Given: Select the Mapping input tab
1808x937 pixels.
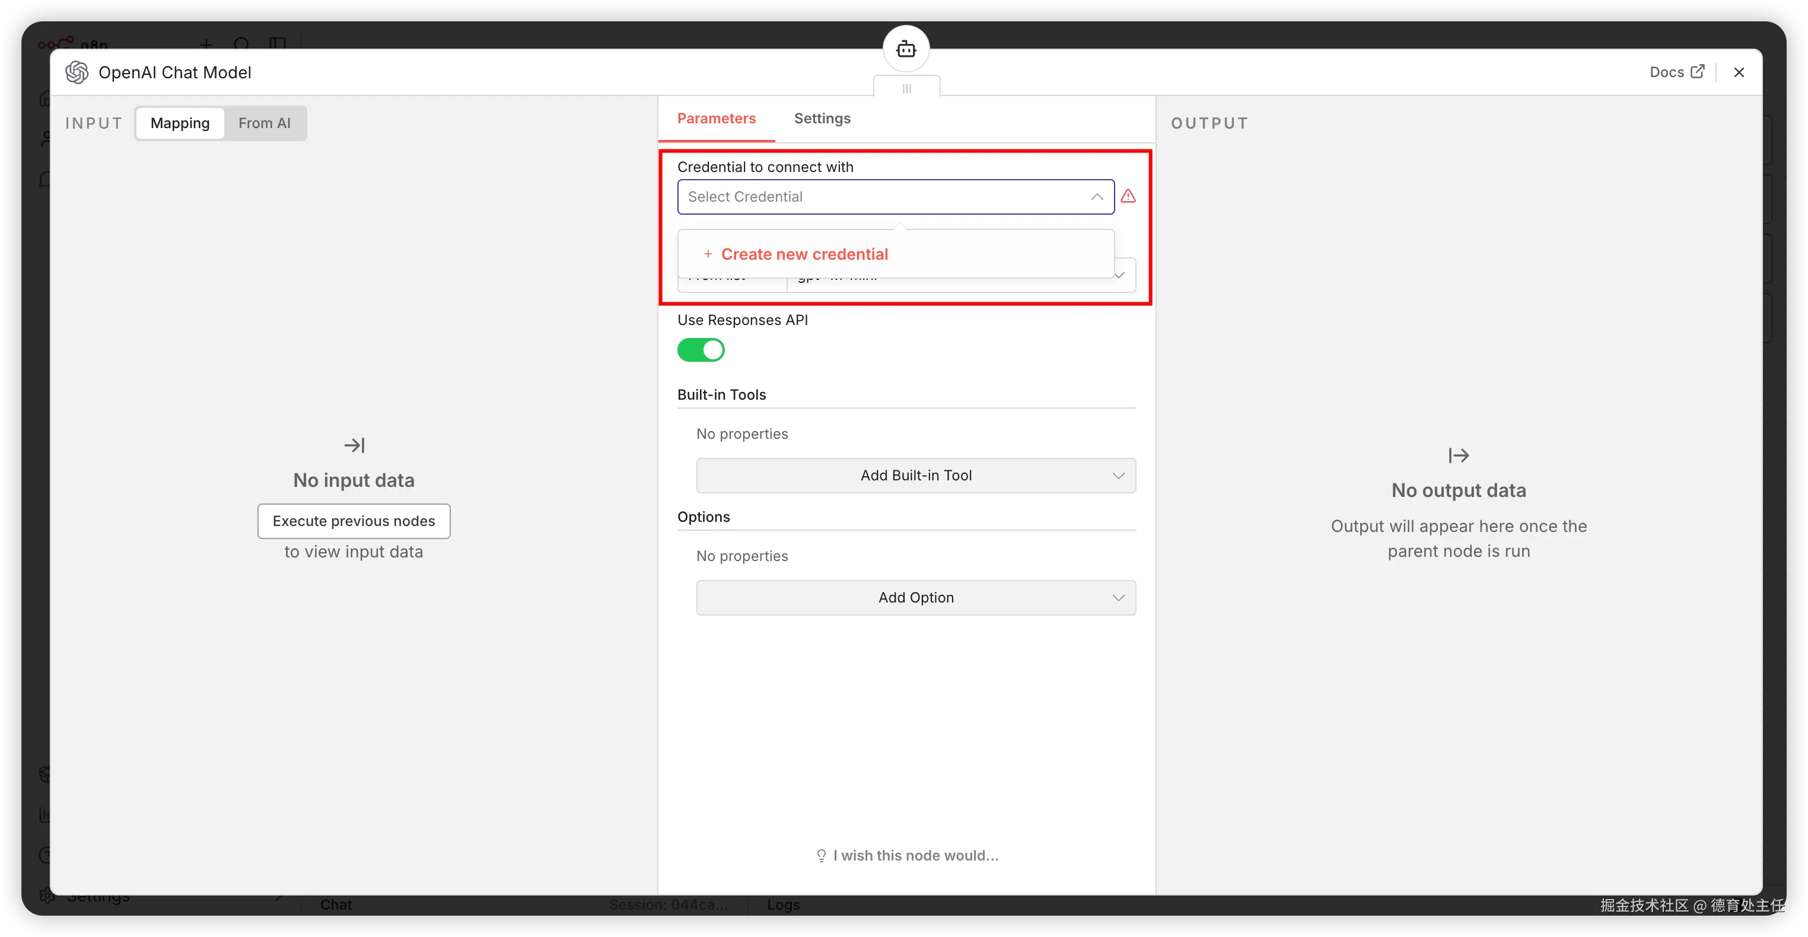Looking at the screenshot, I should [x=180, y=123].
